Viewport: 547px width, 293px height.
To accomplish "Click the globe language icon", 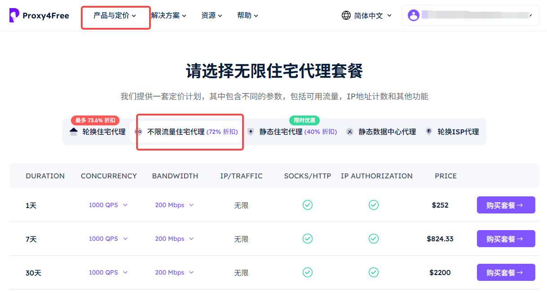I will click(x=346, y=15).
